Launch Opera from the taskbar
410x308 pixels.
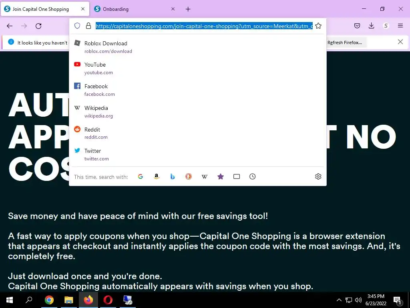coord(108,300)
